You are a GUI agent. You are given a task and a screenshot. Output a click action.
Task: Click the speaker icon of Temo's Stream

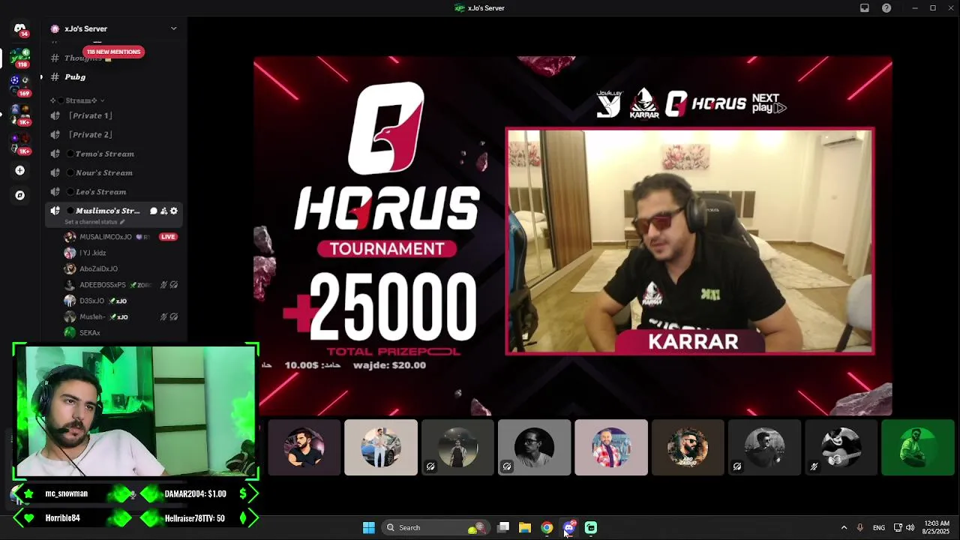pos(55,154)
